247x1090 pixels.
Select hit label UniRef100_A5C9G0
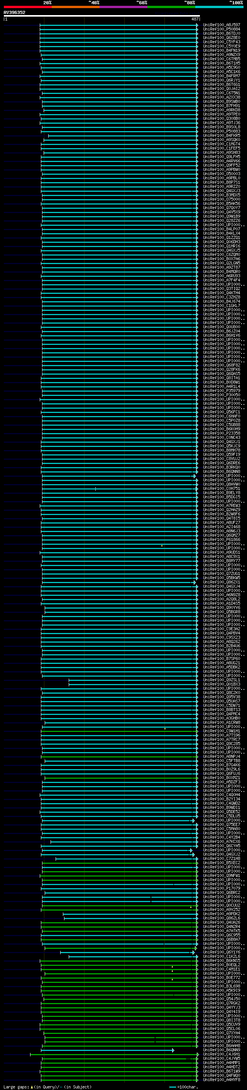(x=221, y=67)
